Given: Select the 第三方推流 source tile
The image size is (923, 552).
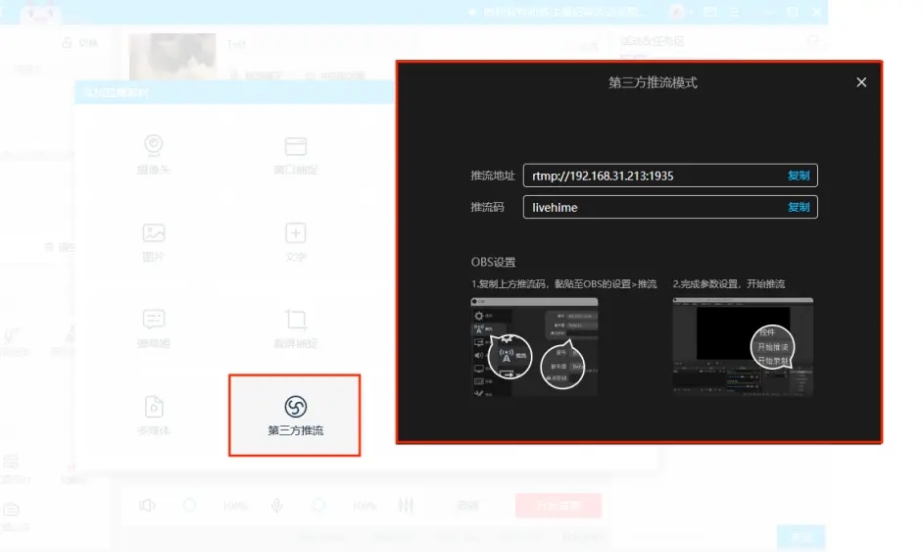Looking at the screenshot, I should 295,416.
